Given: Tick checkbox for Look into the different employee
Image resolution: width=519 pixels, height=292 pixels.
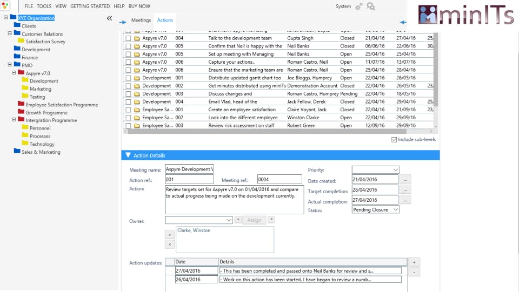Looking at the screenshot, I should (x=129, y=118).
